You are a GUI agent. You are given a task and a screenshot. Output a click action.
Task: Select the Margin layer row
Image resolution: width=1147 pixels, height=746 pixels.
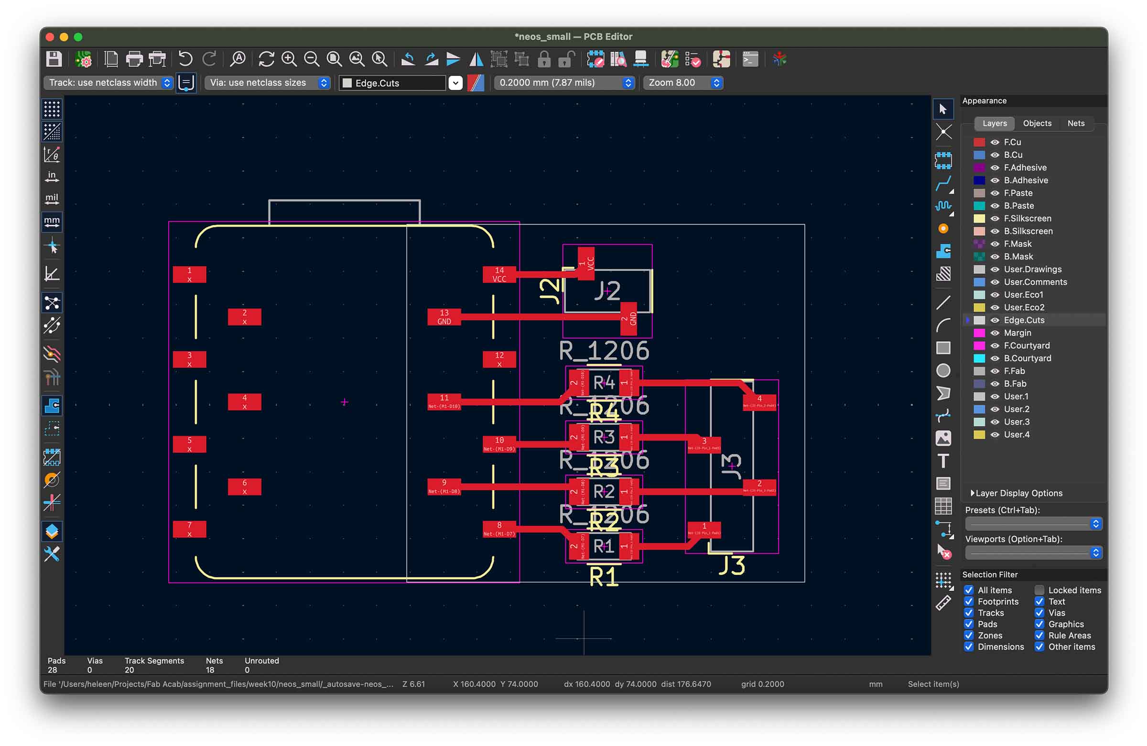click(1017, 333)
